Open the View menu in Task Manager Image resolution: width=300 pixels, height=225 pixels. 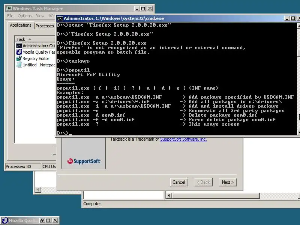(x=40, y=16)
